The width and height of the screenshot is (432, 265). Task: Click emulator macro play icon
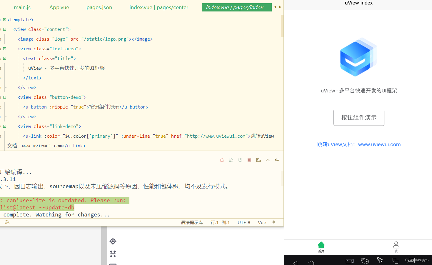coord(365,261)
